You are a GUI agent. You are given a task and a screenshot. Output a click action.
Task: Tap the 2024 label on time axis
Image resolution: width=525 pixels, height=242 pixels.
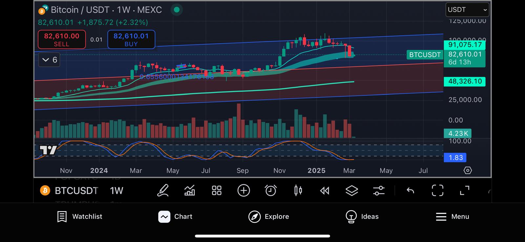click(99, 171)
